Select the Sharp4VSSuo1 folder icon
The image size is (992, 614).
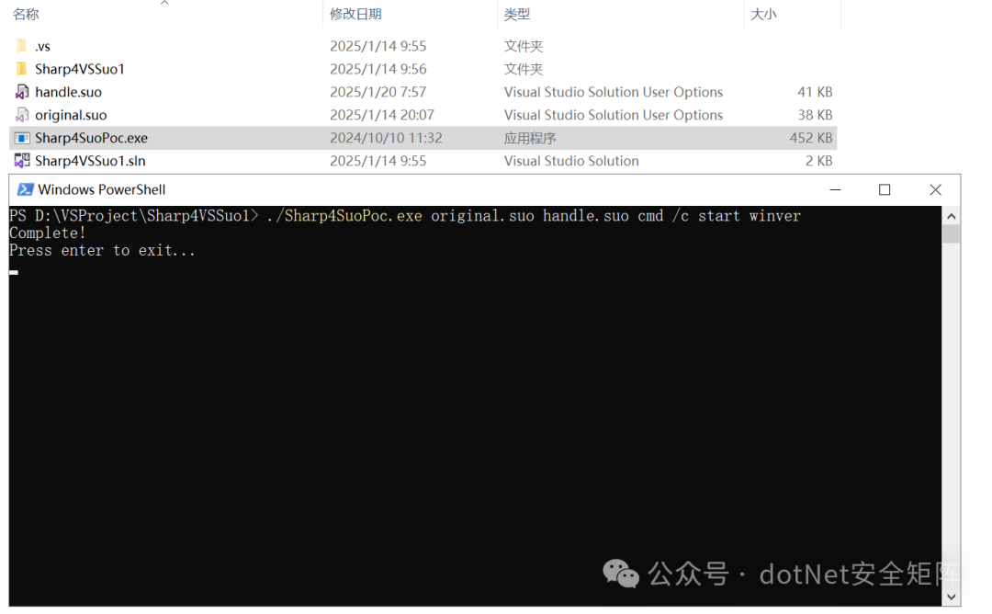click(x=21, y=68)
